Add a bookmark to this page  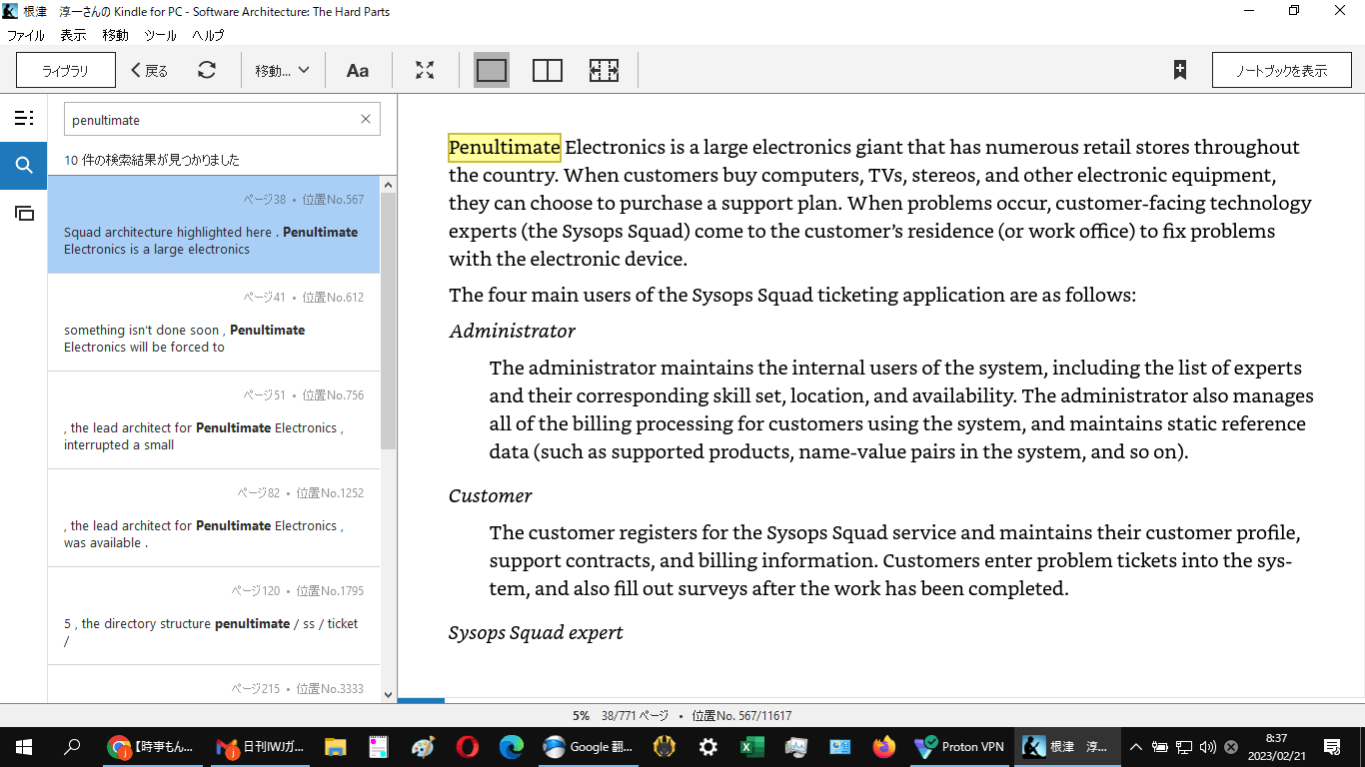(1180, 70)
